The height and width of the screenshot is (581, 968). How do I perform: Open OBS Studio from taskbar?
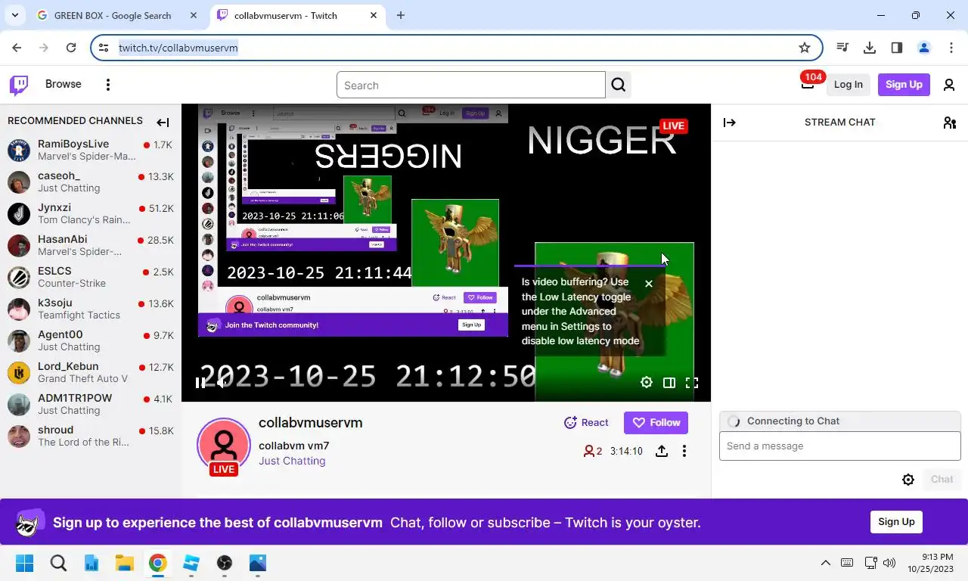(225, 563)
